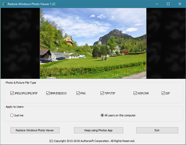The height and width of the screenshot is (145, 186).
Task: Minimize the Restore Windows Photo Viewer window
Action: point(157,4)
